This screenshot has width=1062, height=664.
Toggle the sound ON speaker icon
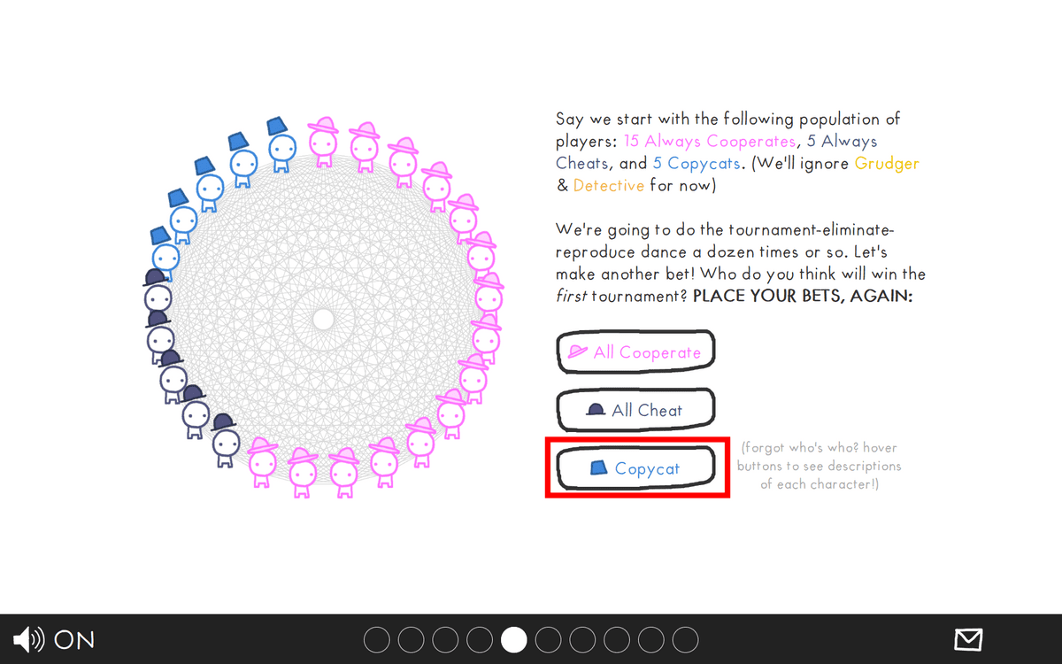[x=28, y=638]
